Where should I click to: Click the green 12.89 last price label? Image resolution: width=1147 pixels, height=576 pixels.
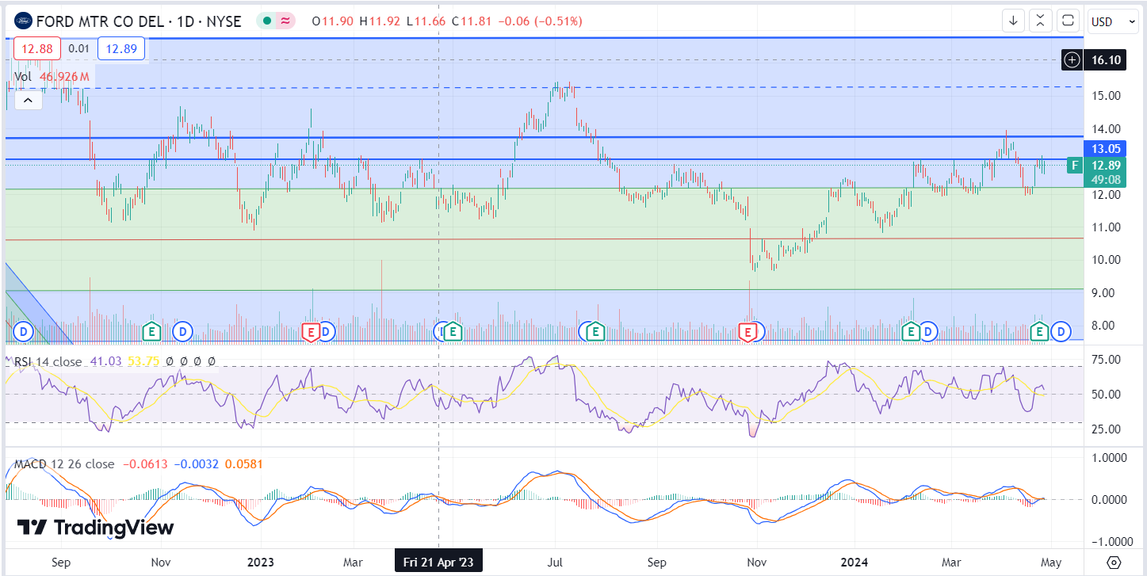click(x=1105, y=166)
